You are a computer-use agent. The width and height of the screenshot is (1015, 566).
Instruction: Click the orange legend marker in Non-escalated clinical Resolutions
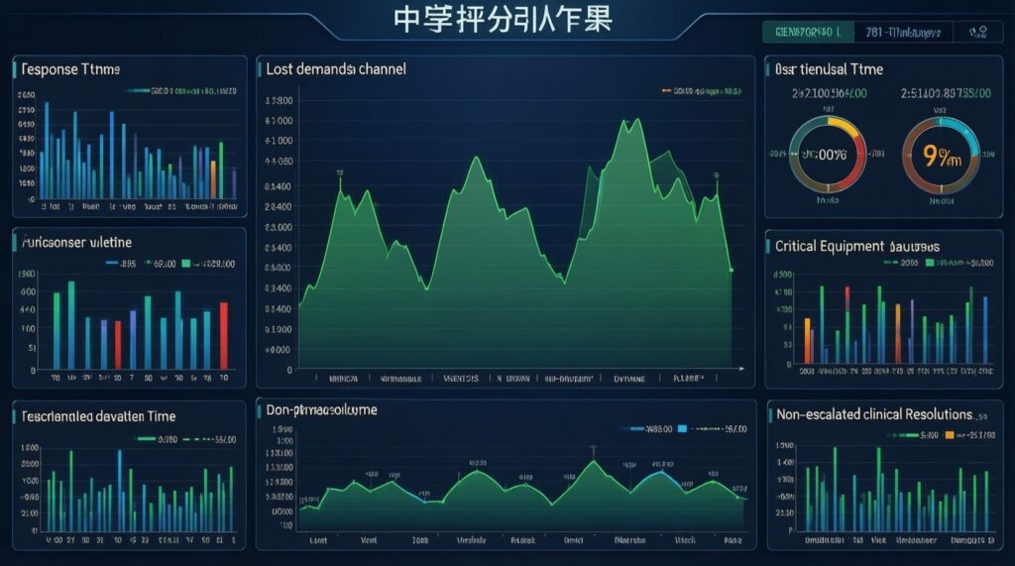[950, 435]
